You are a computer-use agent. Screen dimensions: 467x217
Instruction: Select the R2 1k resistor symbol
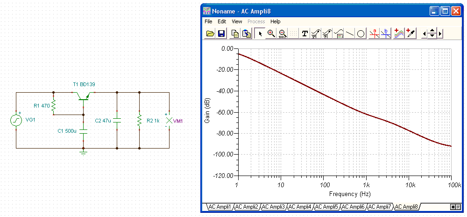click(139, 120)
